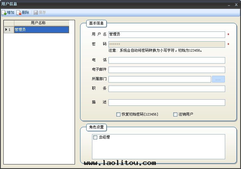Select the 管理员 row in the user list
The image size is (241, 169).
[41, 30]
